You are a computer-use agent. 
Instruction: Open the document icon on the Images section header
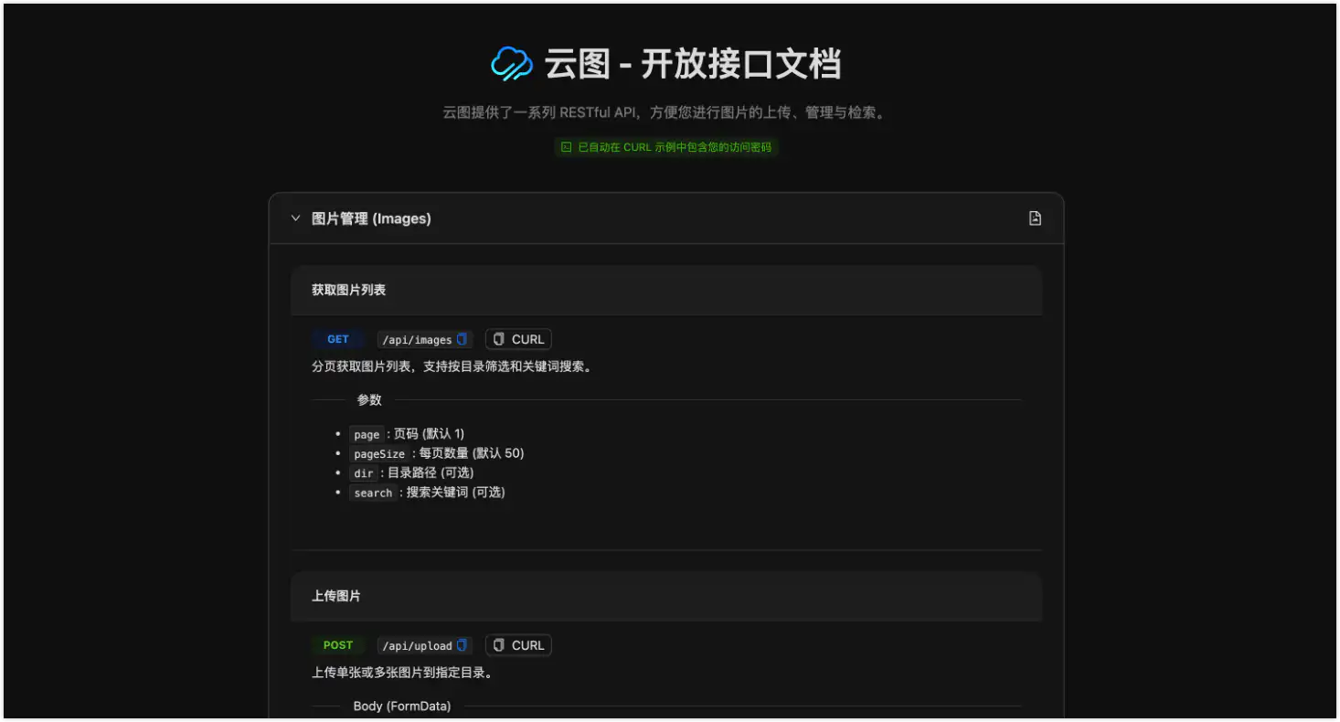point(1034,218)
